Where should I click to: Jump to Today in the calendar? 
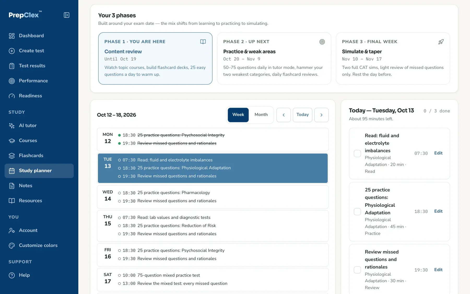pyautogui.click(x=302, y=115)
